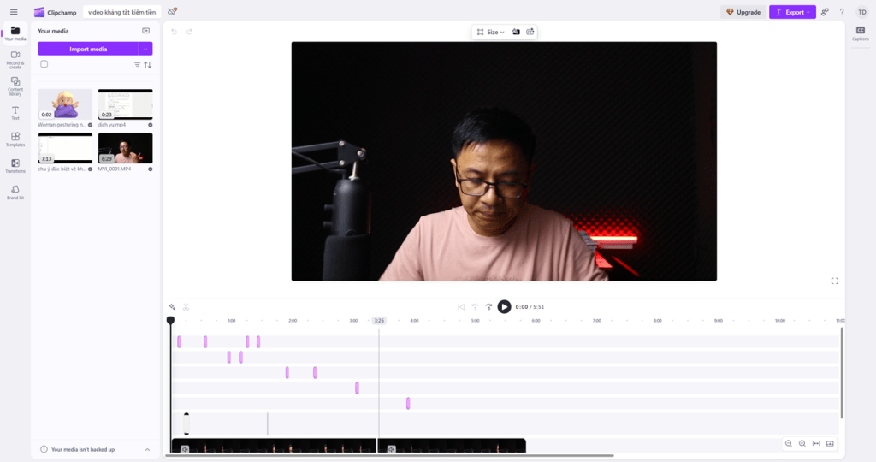Open the Content library sidebar panel

coord(15,85)
